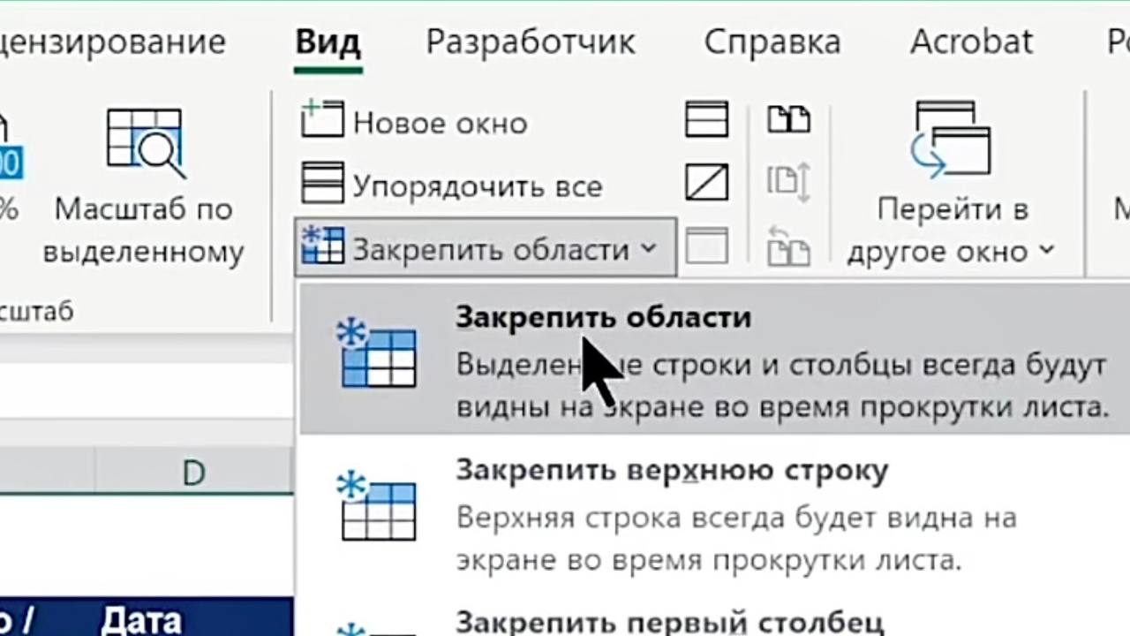Click the synchronous scrolling icon
This screenshot has width=1130, height=636.
pyautogui.click(x=788, y=182)
